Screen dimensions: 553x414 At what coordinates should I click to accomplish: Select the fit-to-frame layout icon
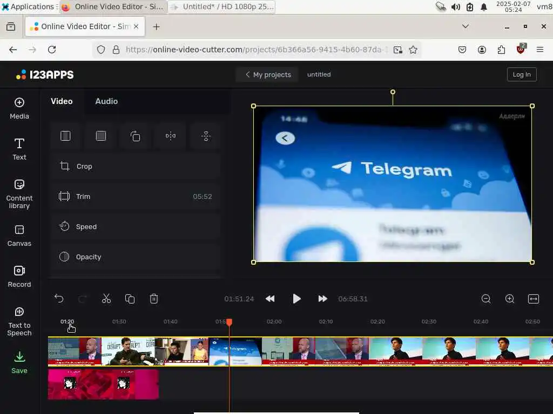[x=65, y=136]
